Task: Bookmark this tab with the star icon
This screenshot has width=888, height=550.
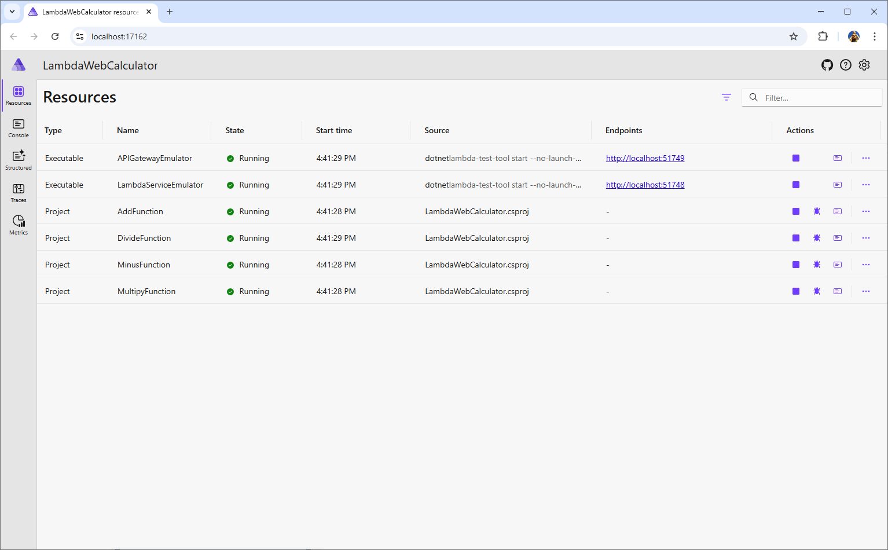Action: [x=794, y=36]
